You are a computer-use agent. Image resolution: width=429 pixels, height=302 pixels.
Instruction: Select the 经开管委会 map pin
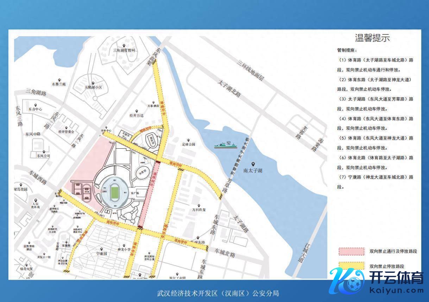(x=66, y=128)
